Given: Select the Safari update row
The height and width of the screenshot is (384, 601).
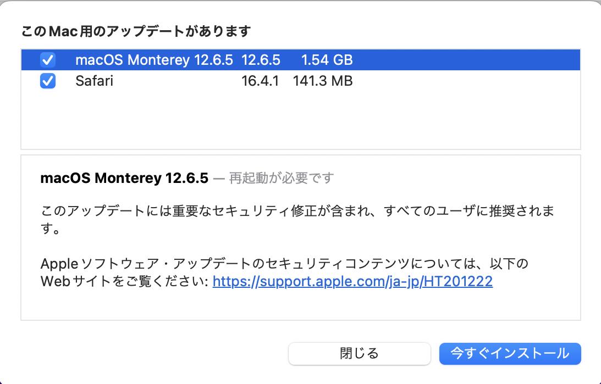Looking at the screenshot, I should [x=300, y=81].
